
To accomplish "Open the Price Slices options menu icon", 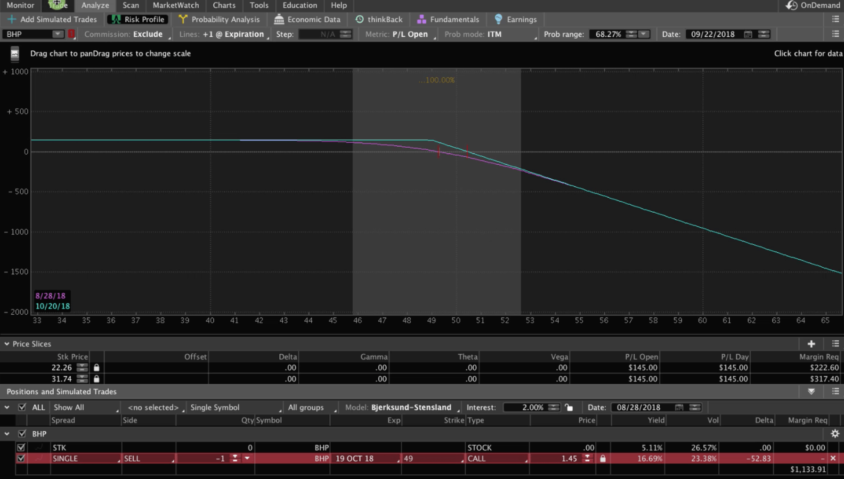I will click(x=836, y=344).
